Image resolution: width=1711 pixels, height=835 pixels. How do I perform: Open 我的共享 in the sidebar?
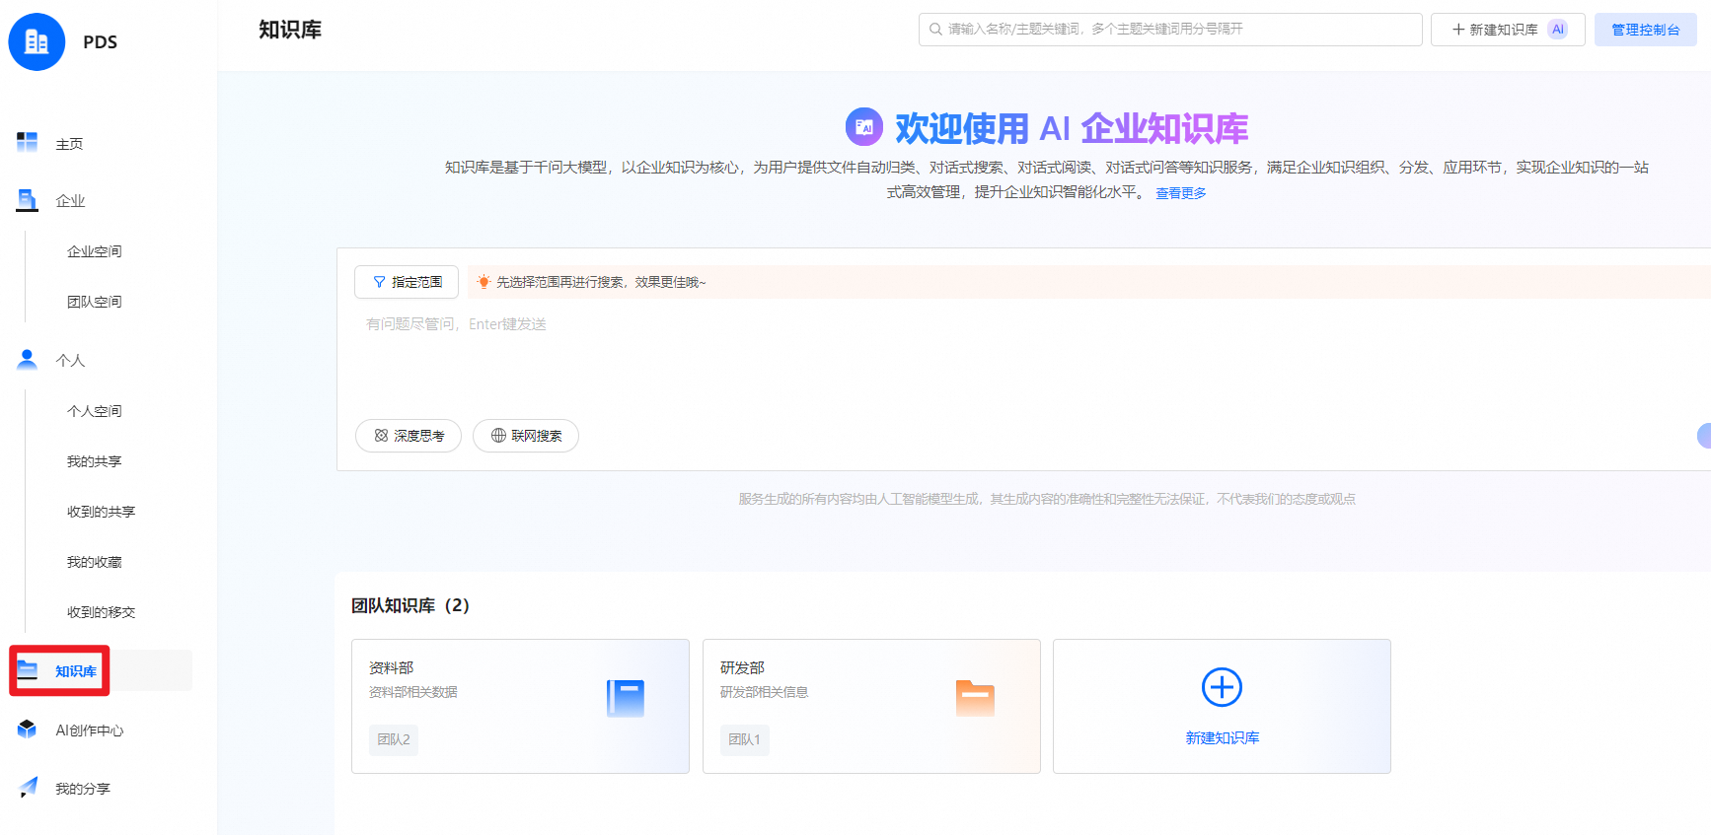[x=95, y=461]
